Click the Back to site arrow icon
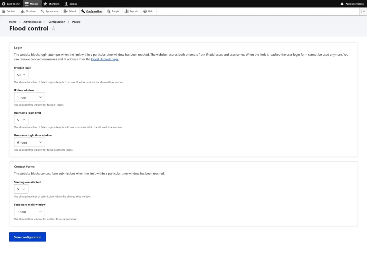This screenshot has width=367, height=260. coord(4,4)
